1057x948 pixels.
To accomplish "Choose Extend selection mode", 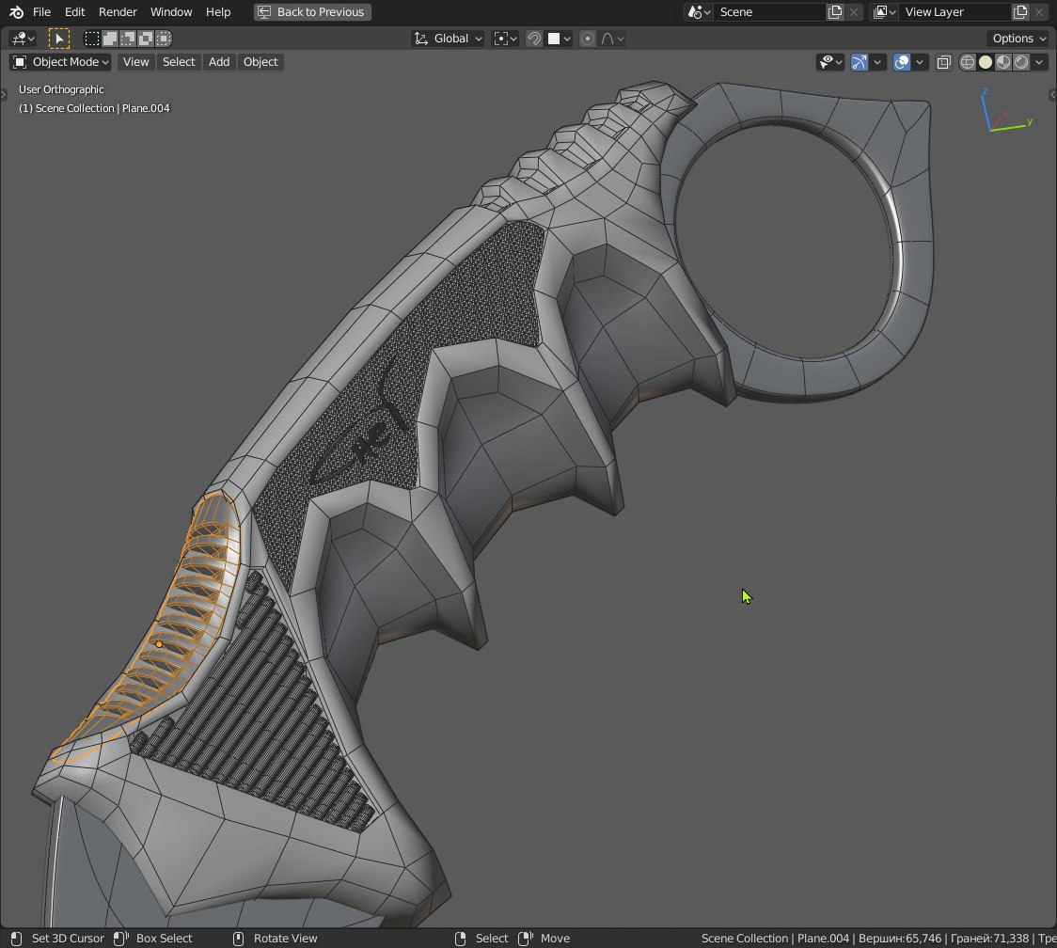I will pos(110,39).
